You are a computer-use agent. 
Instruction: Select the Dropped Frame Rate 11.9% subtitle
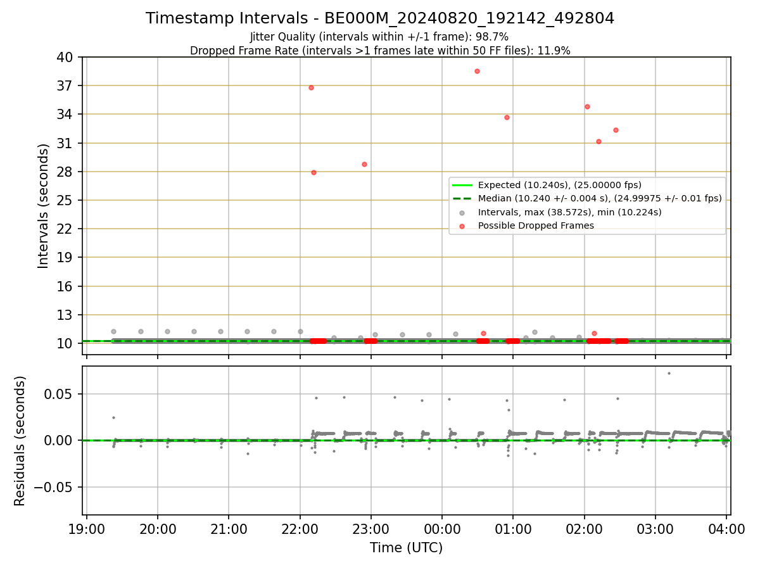click(380, 51)
